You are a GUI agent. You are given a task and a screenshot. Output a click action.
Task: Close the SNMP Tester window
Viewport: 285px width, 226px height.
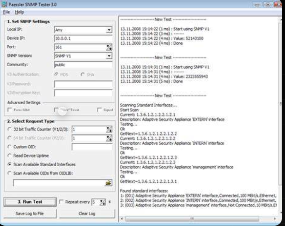point(278,5)
